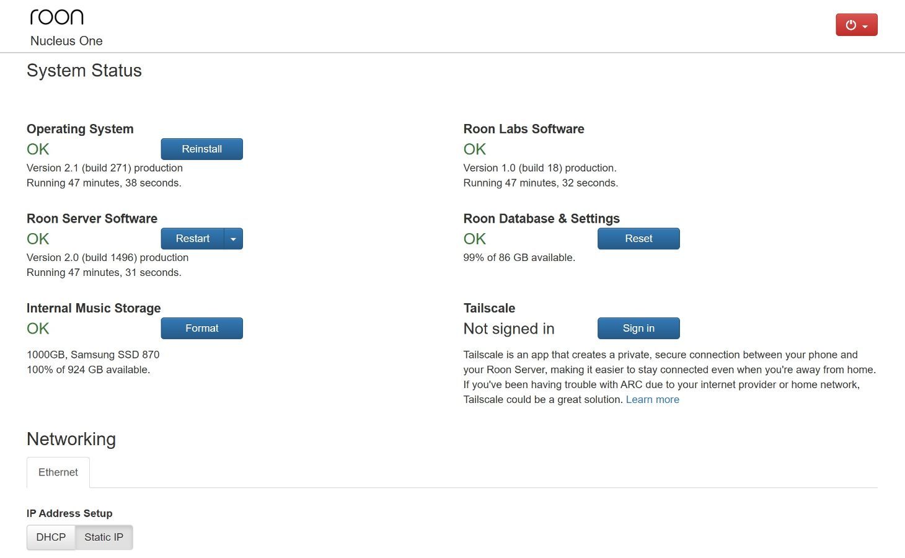Image resolution: width=905 pixels, height=558 pixels.
Task: Click the Roon Labs Software heading
Action: click(x=524, y=129)
